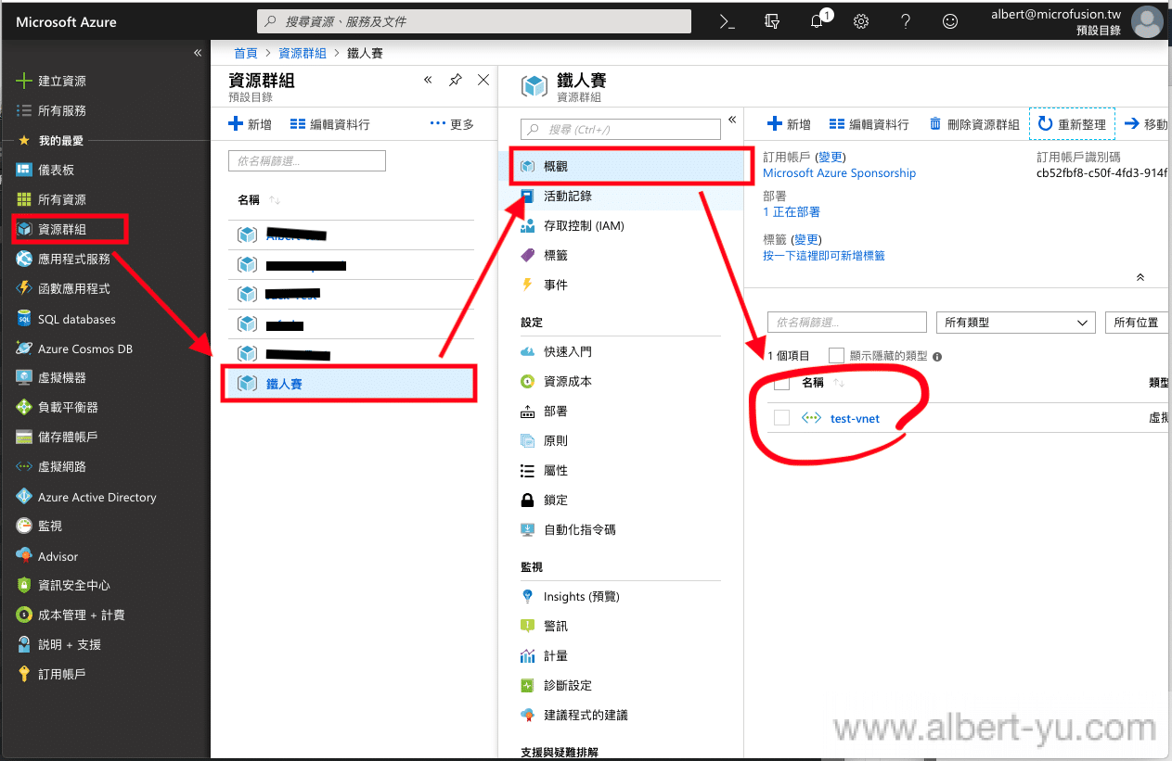Open the account avatar menu
This screenshot has height=761, width=1172.
[1147, 21]
